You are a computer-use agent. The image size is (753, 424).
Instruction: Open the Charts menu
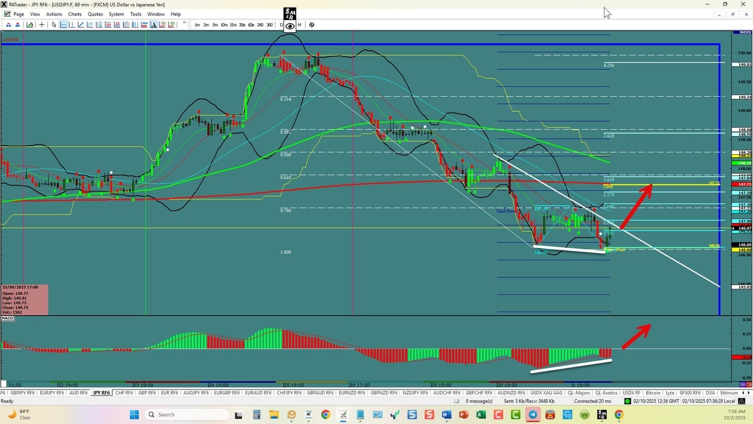point(75,14)
